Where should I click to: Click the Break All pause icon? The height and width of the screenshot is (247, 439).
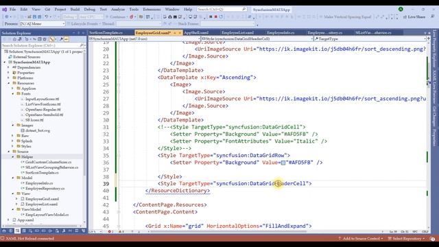tap(211, 16)
